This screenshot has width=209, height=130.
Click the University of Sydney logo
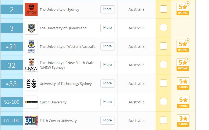pyautogui.click(x=31, y=9)
